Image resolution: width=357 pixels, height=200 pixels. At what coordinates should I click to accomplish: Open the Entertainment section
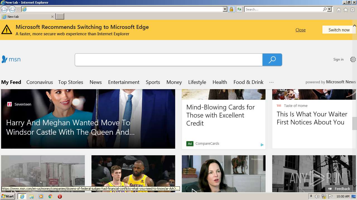tap(124, 82)
